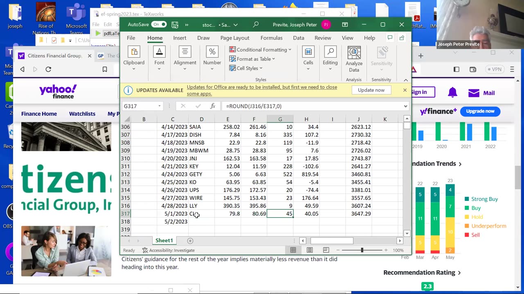Select the Sheet1 tab
Image resolution: width=524 pixels, height=294 pixels.
(164, 241)
